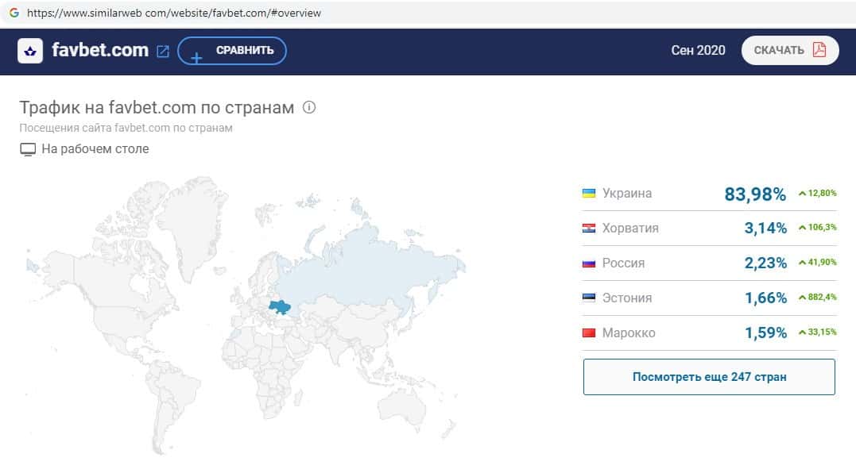Image resolution: width=856 pixels, height=469 pixels.
Task: Select the Украина country row
Action: click(709, 194)
